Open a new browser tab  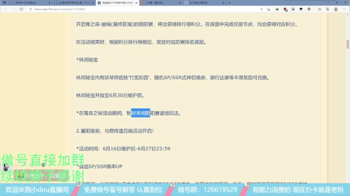point(229,3)
